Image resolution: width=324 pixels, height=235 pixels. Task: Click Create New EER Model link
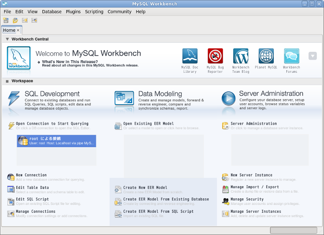point(145,188)
